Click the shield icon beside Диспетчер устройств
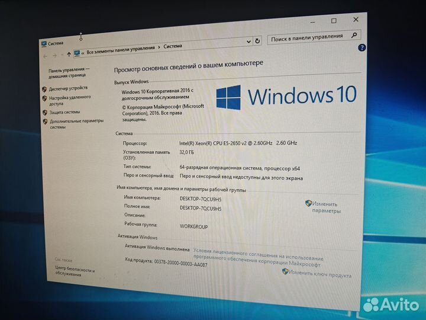426x320 pixels. (44, 89)
